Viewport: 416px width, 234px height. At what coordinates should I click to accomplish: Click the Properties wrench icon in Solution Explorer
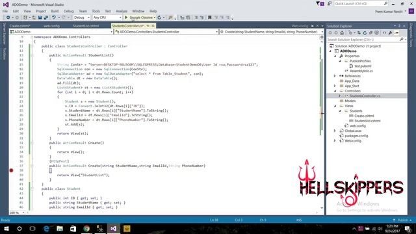(x=390, y=33)
